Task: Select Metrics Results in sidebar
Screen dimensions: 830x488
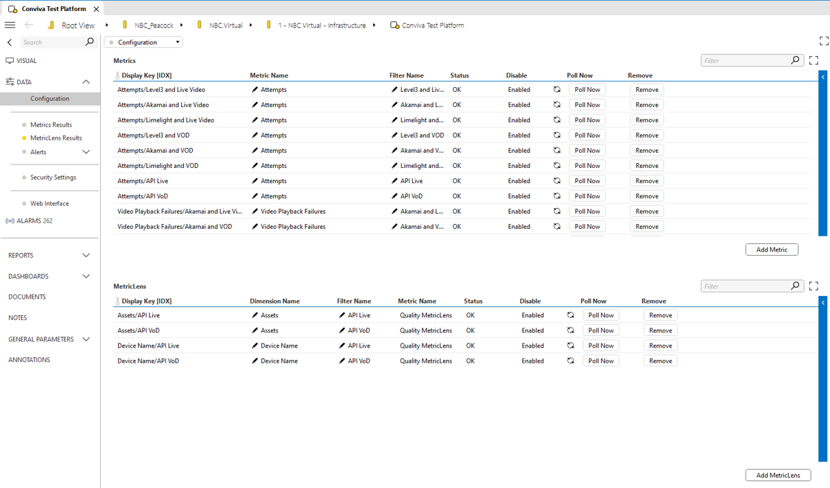Action: pos(51,125)
